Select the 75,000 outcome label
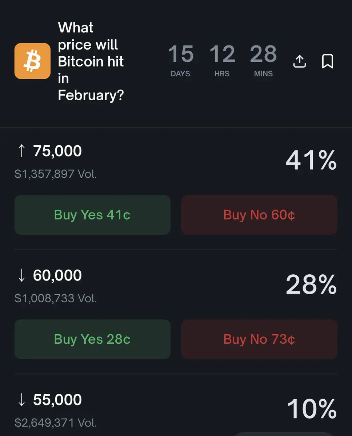The height and width of the screenshot is (436, 352). point(57,151)
